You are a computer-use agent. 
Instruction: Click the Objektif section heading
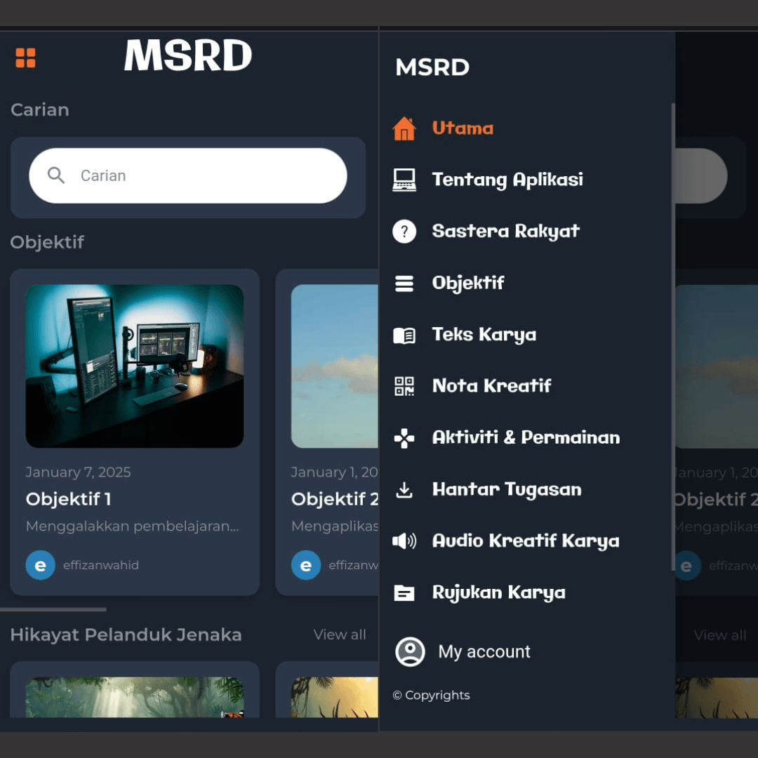pos(47,242)
